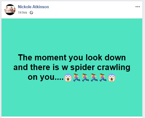The width and height of the screenshot is (145, 118).
Task: Click the lone letter 'w' in the post
Action: (x=65, y=68)
